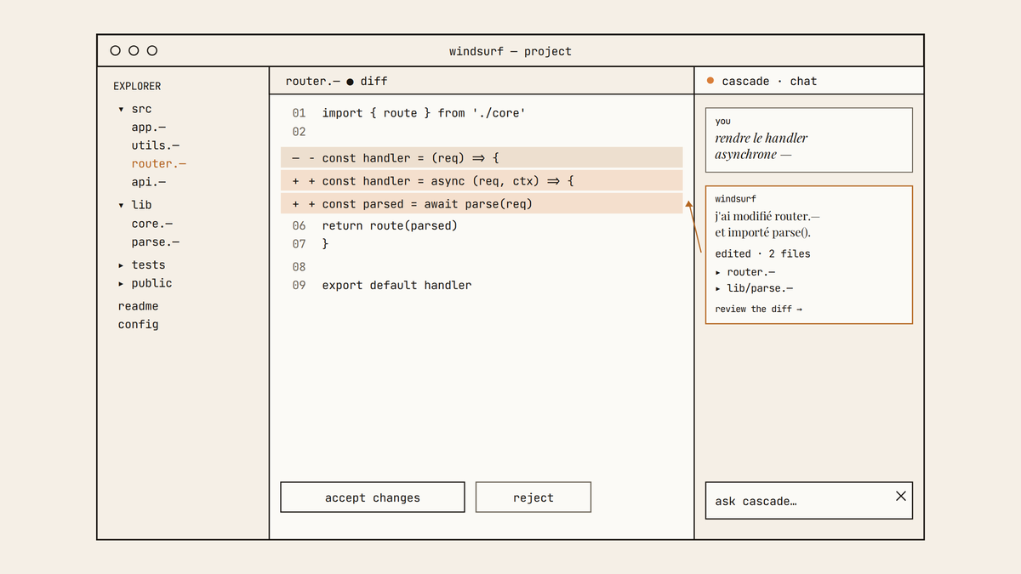Click the second window control circle
The width and height of the screenshot is (1021, 574).
pyautogui.click(x=134, y=51)
